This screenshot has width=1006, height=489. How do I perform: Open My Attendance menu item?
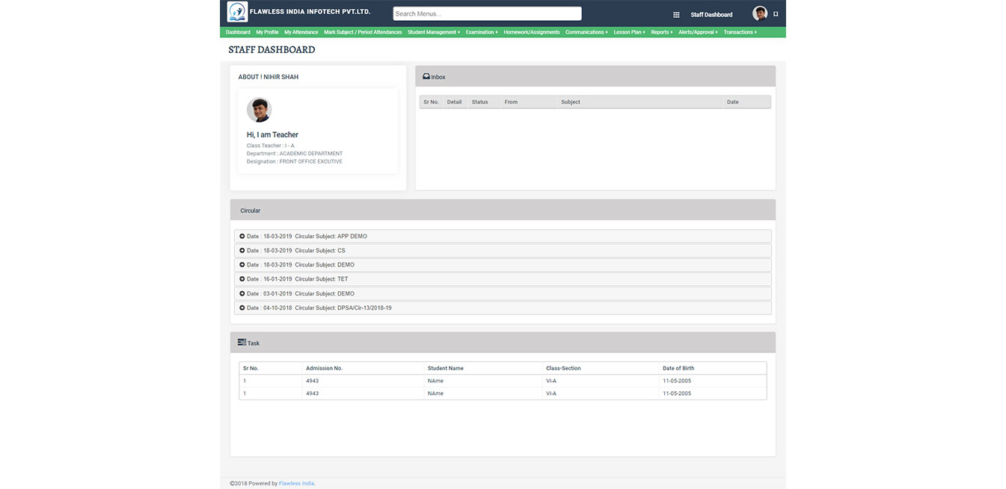pos(301,32)
